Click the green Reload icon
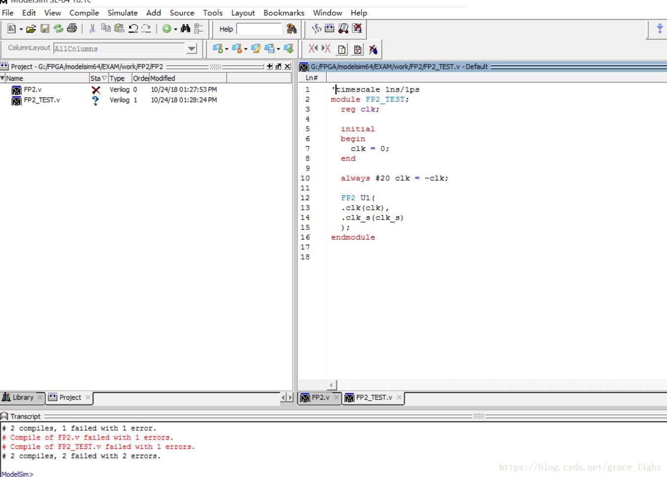This screenshot has width=667, height=477. 58,29
